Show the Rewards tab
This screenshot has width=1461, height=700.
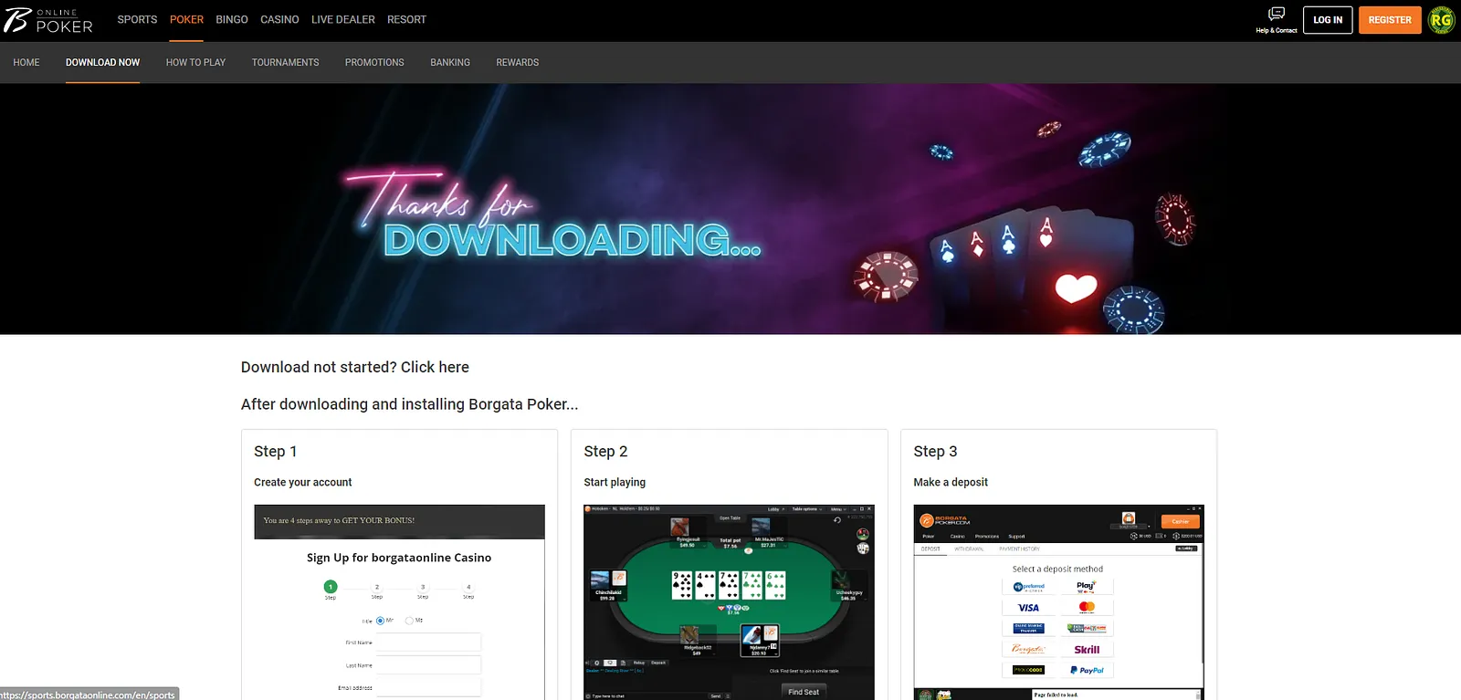click(x=517, y=62)
